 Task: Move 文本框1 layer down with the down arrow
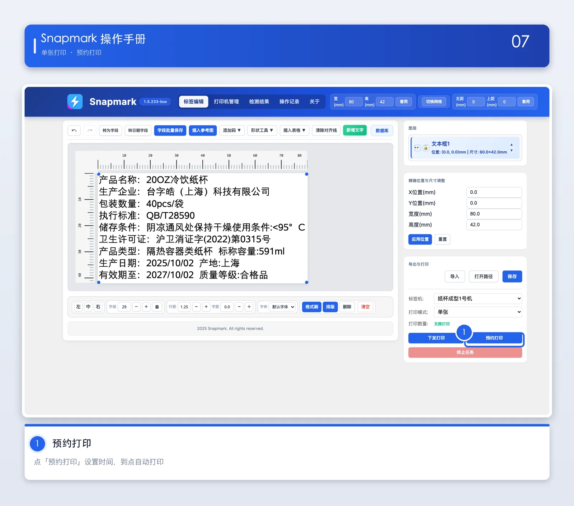point(512,151)
